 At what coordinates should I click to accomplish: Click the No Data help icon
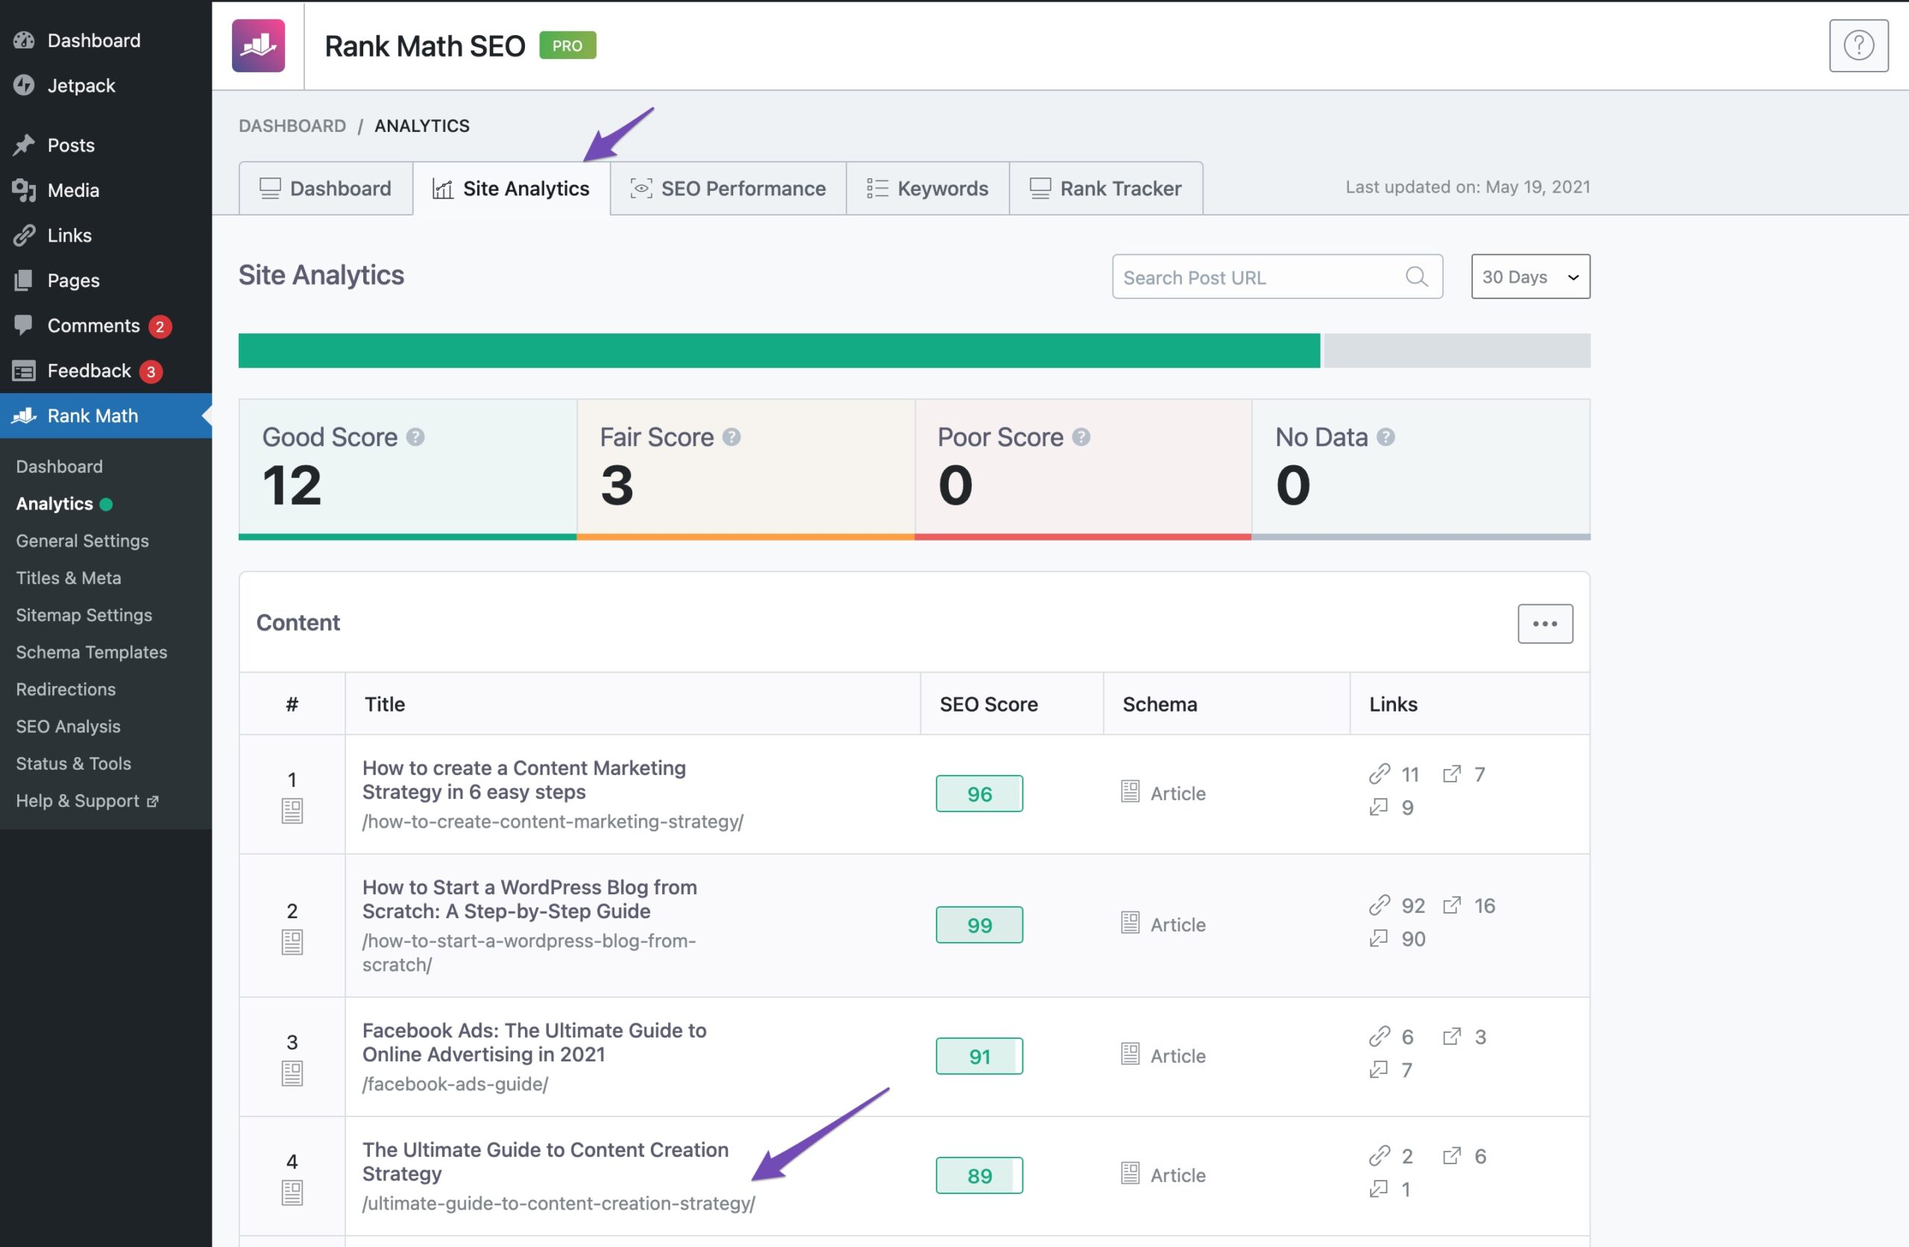tap(1386, 436)
